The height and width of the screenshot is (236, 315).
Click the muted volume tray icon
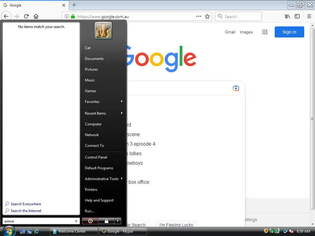point(291,231)
